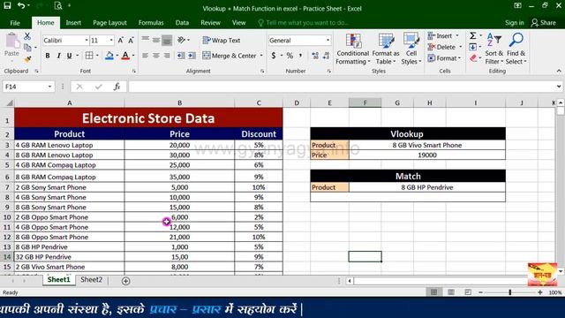Open the Calibri font name dropdown
565x318 pixels.
coord(87,41)
